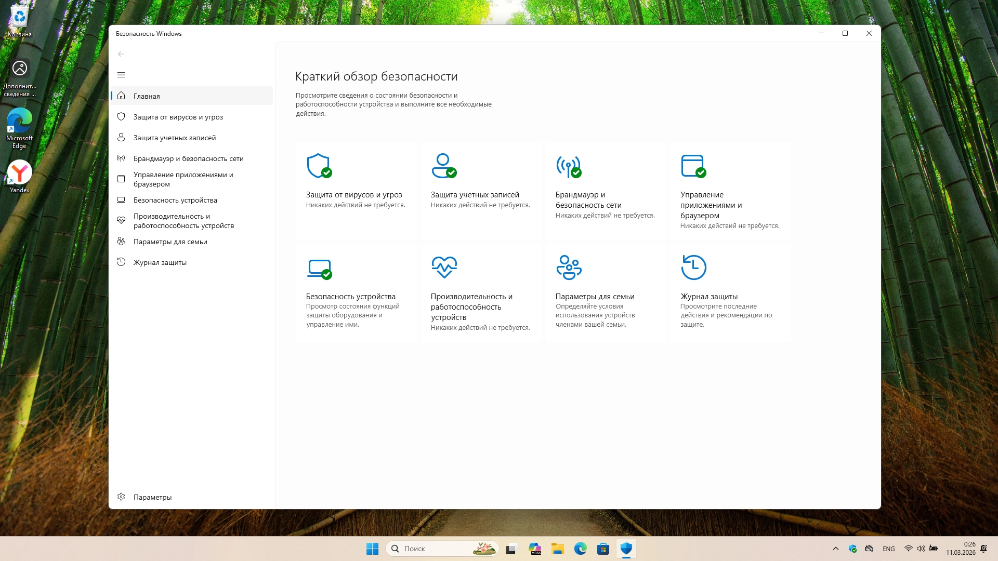The image size is (998, 561).
Task: Open Брандмауэр и безопасность сети in sidebar
Action: (188, 158)
